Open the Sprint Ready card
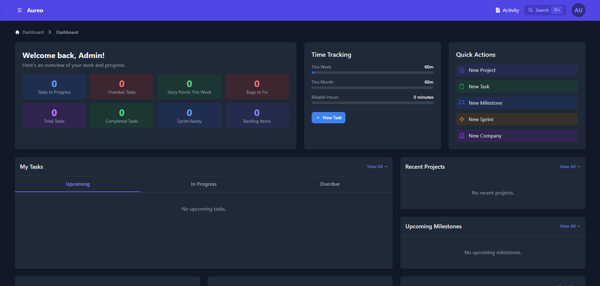The height and width of the screenshot is (286, 600). click(189, 115)
